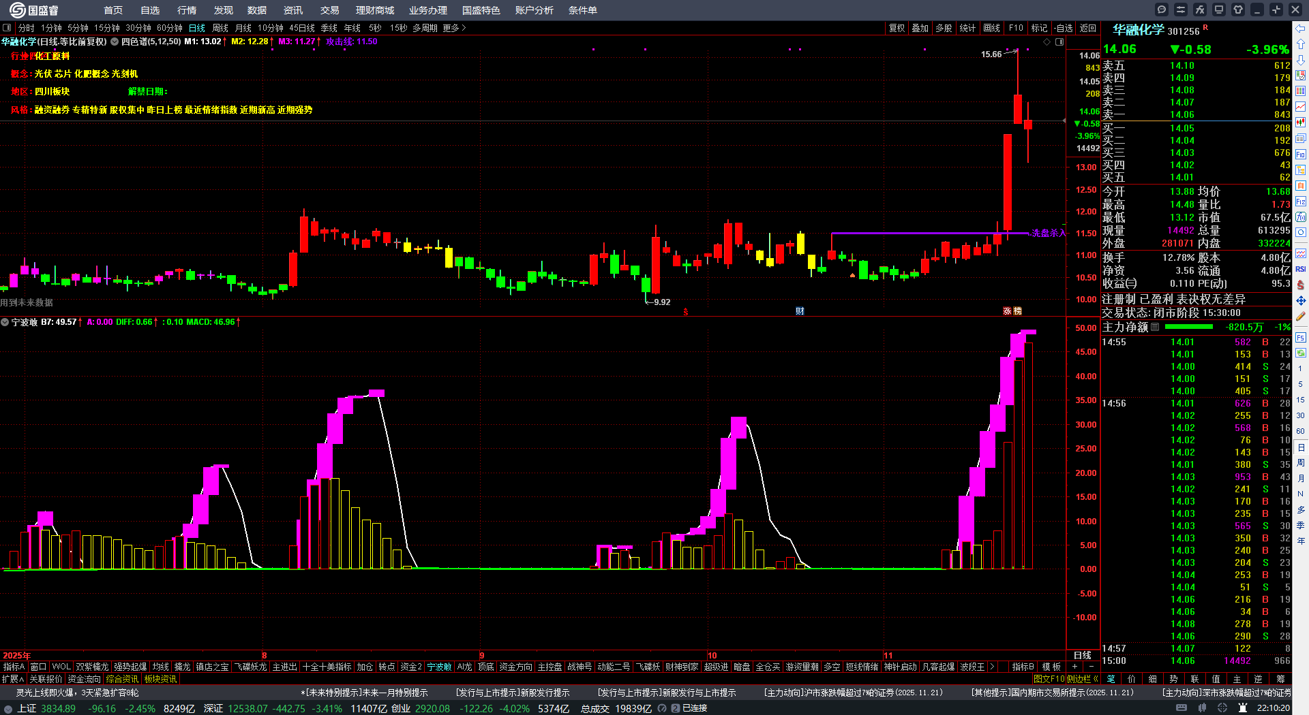Toggle 标记 stock marker
This screenshot has height=715, width=1309.
(x=1040, y=28)
